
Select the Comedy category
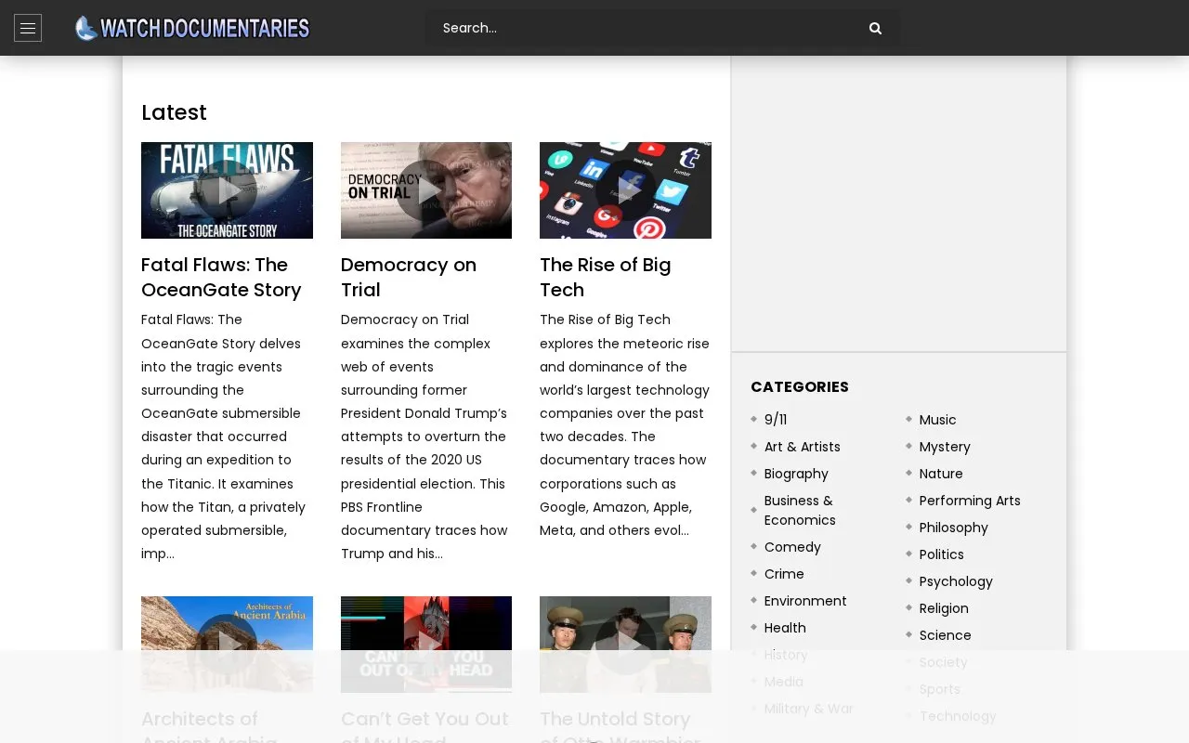tap(792, 547)
